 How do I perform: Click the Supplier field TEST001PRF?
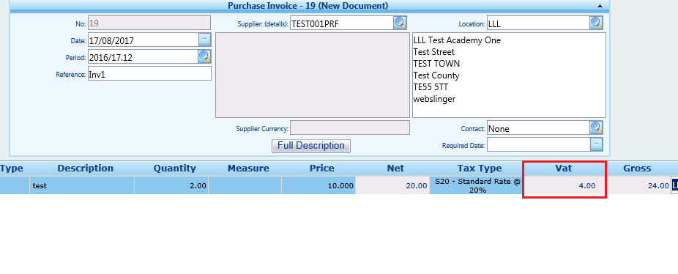click(342, 23)
